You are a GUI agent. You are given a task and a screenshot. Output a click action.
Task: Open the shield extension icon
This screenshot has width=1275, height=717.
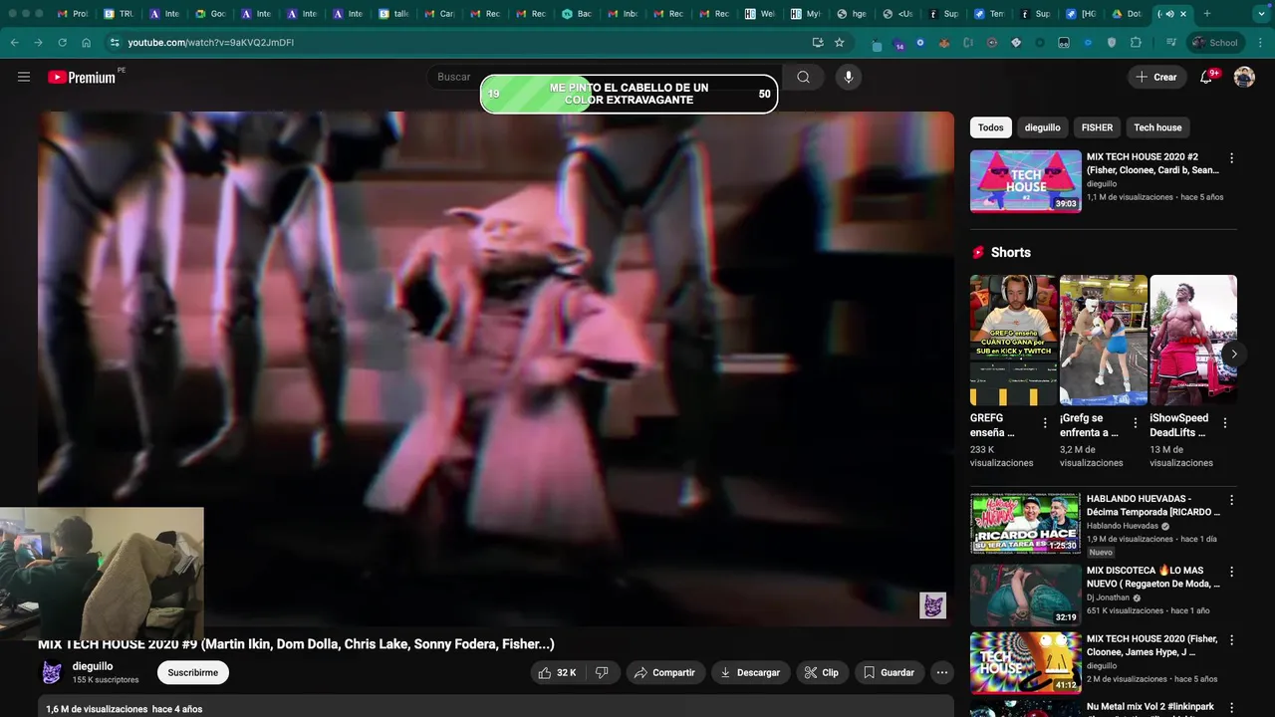[x=1112, y=43]
